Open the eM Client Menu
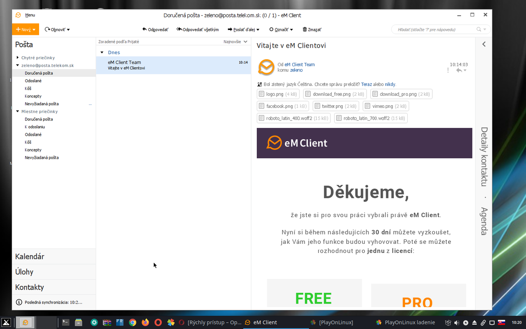This screenshot has height=329, width=526. pos(30,15)
